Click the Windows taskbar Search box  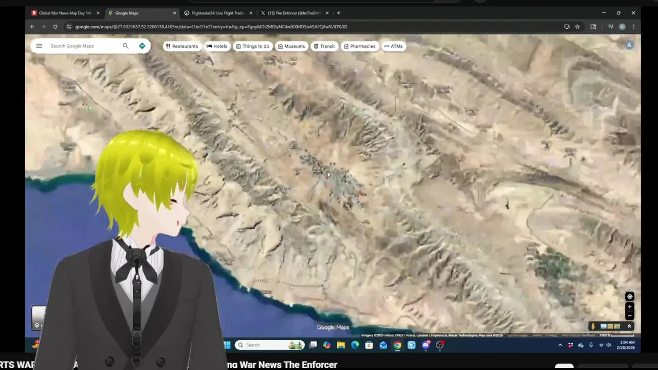point(270,345)
